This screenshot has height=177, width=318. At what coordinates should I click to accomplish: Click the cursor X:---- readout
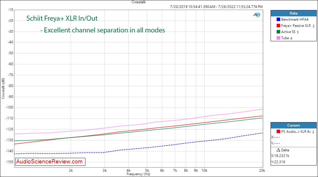[276, 137]
